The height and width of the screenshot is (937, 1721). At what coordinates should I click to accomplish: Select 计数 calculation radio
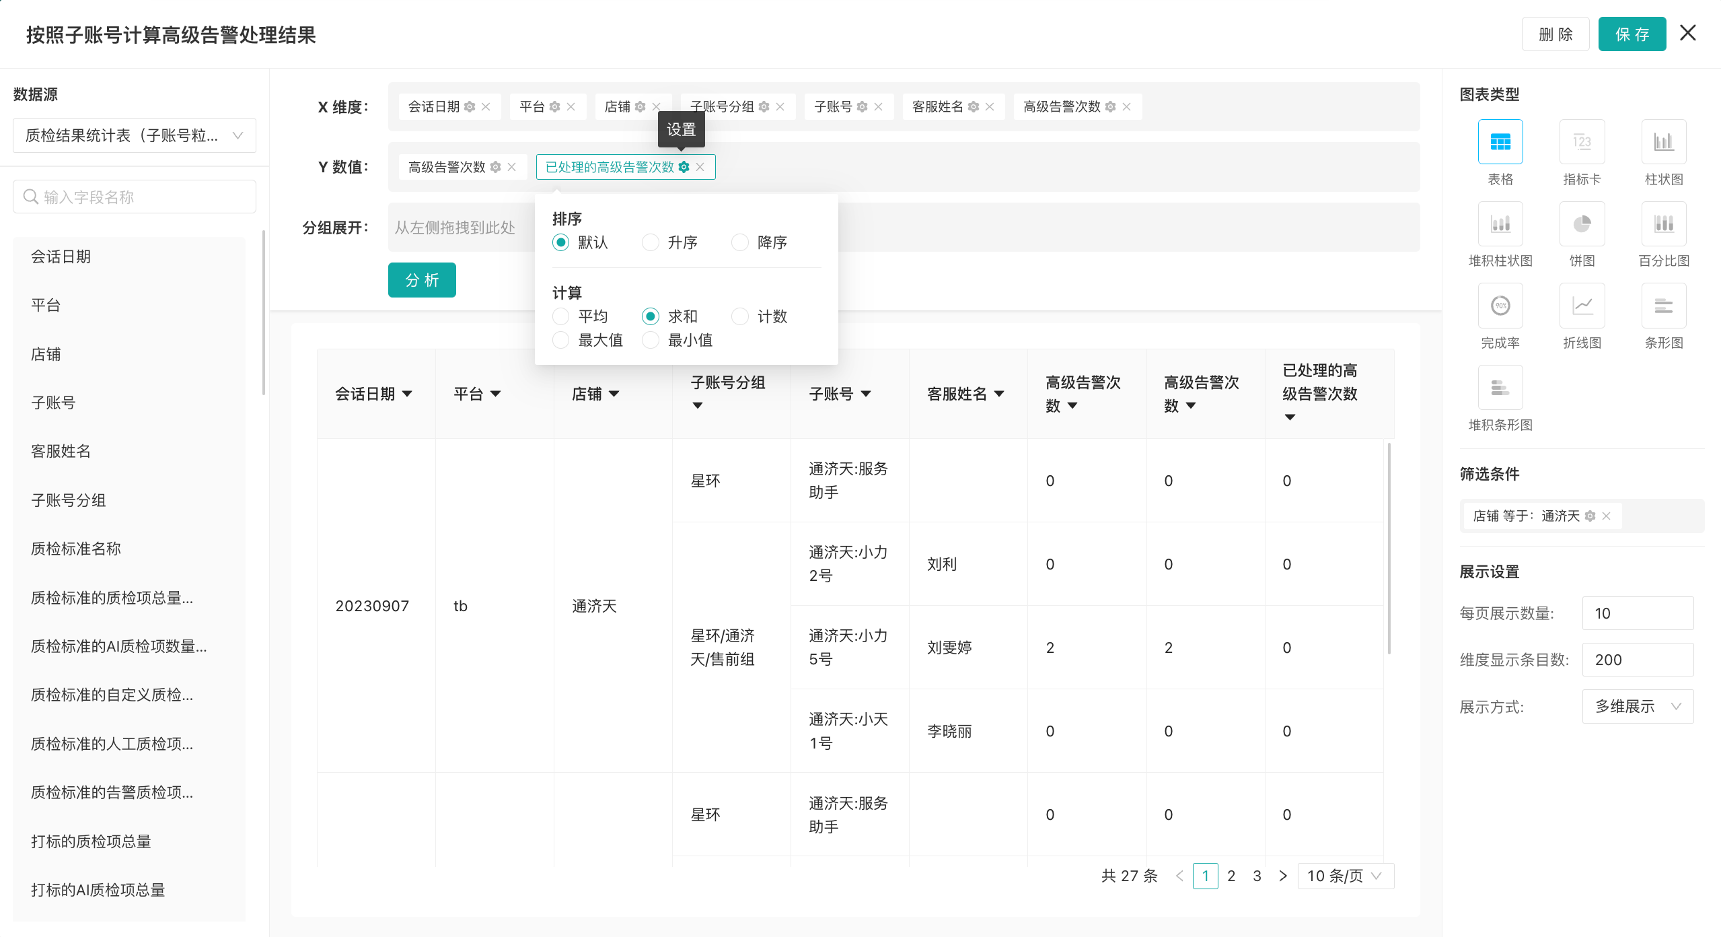coord(739,316)
